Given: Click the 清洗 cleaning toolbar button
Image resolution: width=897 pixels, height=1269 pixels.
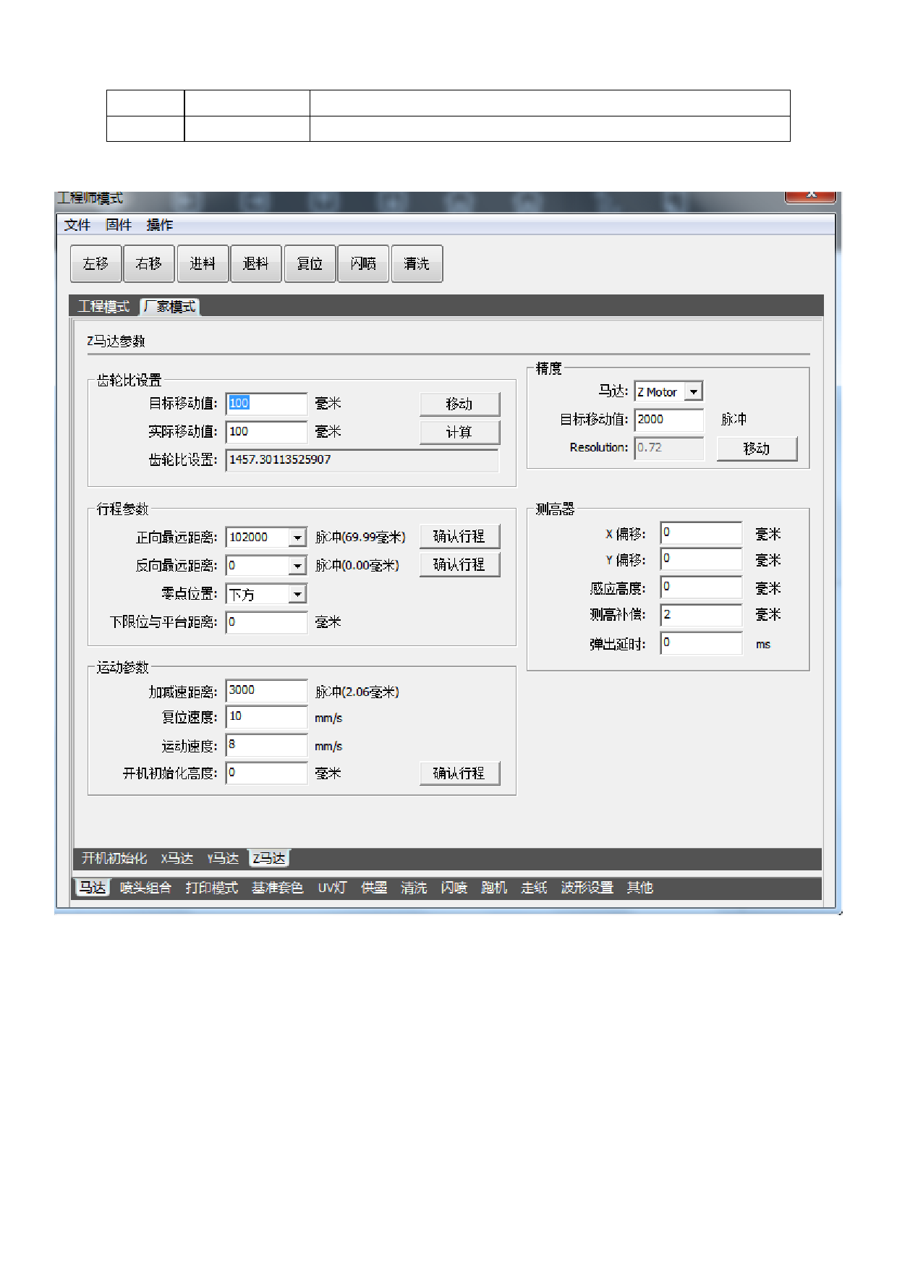Looking at the screenshot, I should (x=417, y=264).
